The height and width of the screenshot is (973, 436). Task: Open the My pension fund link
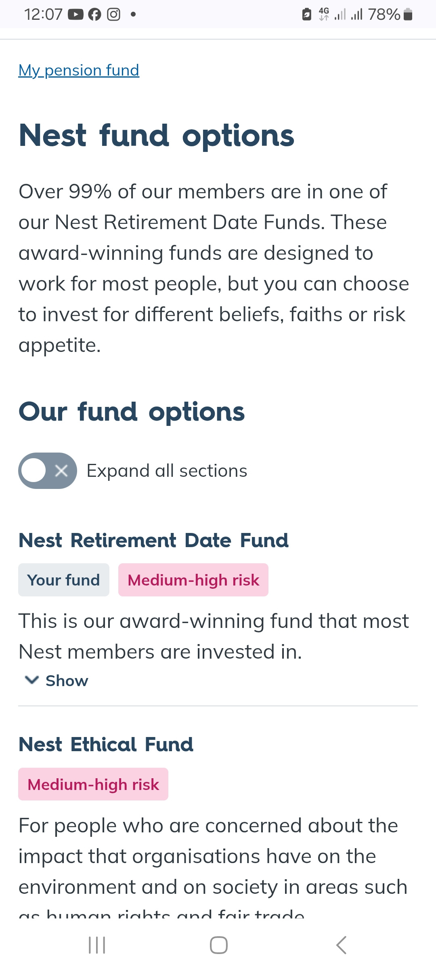79,70
